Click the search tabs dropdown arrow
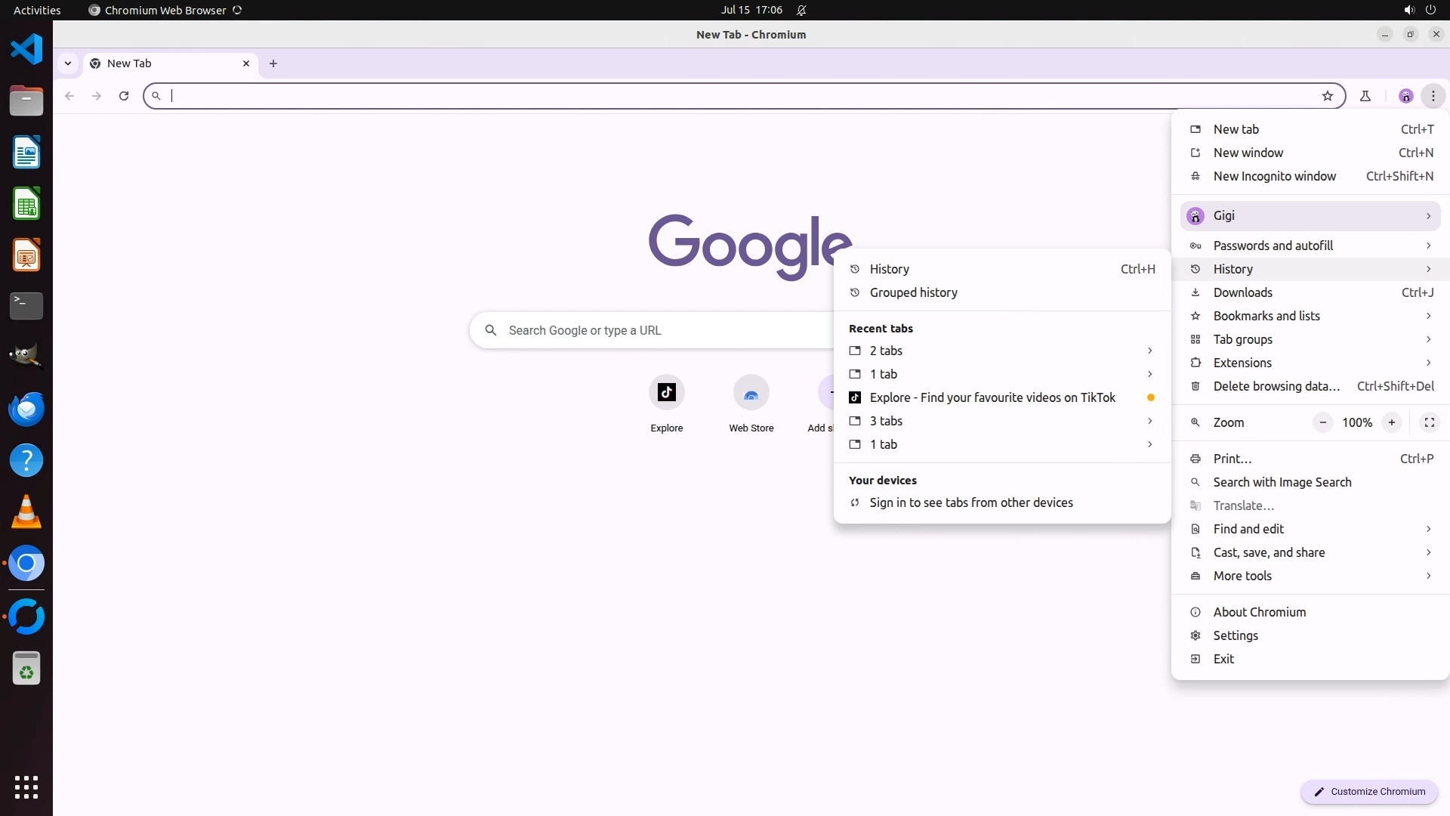The width and height of the screenshot is (1450, 816). pyautogui.click(x=68, y=63)
